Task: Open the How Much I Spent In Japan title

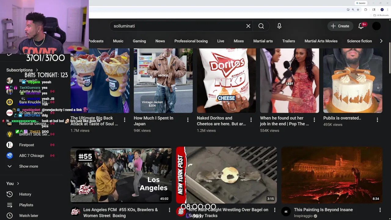Action: (153, 121)
